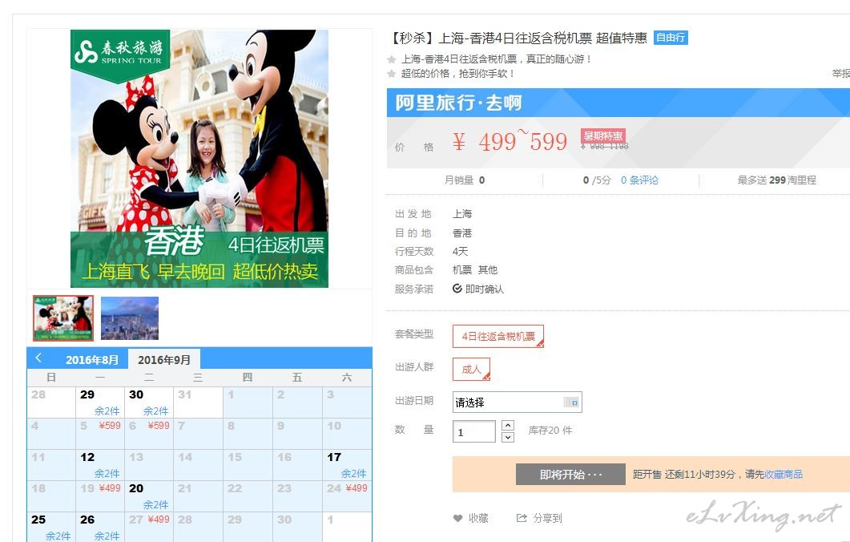The height and width of the screenshot is (542, 850).
Task: Click the 即时确认 checkmark icon
Action: point(457,289)
